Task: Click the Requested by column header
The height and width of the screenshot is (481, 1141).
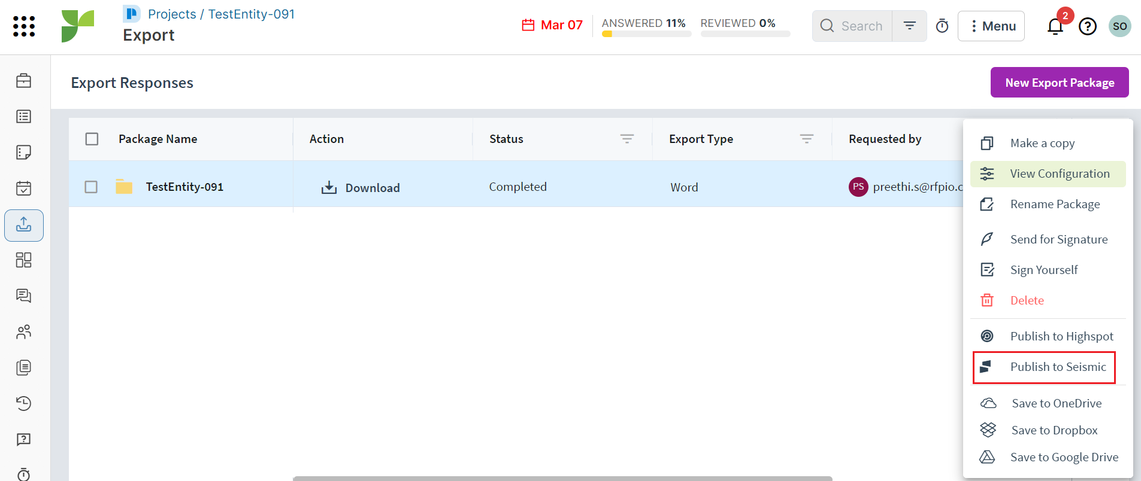Action: pyautogui.click(x=885, y=139)
